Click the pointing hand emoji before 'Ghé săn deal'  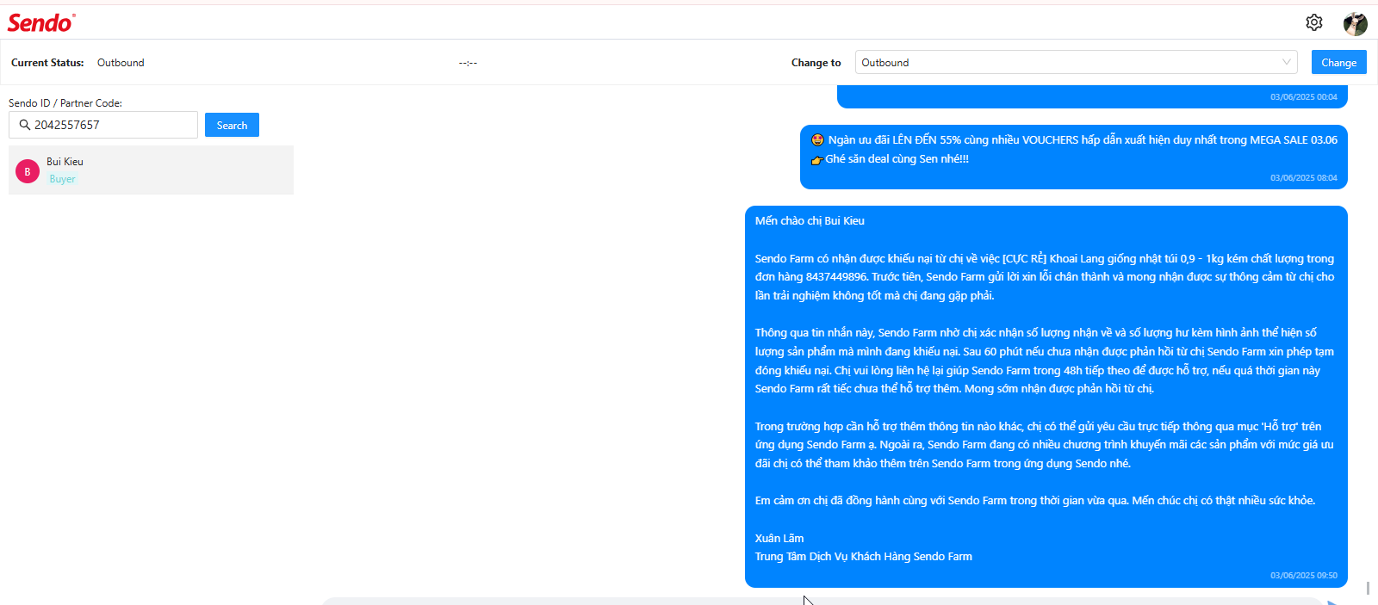[817, 159]
